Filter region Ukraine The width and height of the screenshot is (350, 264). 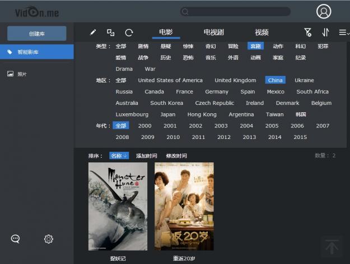304,80
